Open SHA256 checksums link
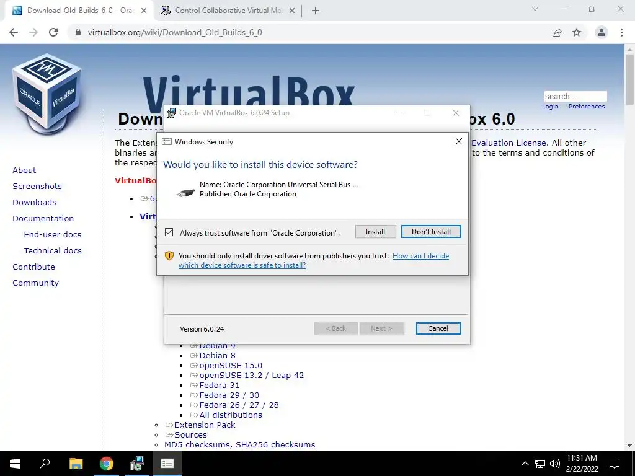Image resolution: width=635 pixels, height=476 pixels. (x=275, y=445)
